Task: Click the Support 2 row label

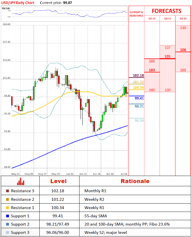Action: coord(20,224)
